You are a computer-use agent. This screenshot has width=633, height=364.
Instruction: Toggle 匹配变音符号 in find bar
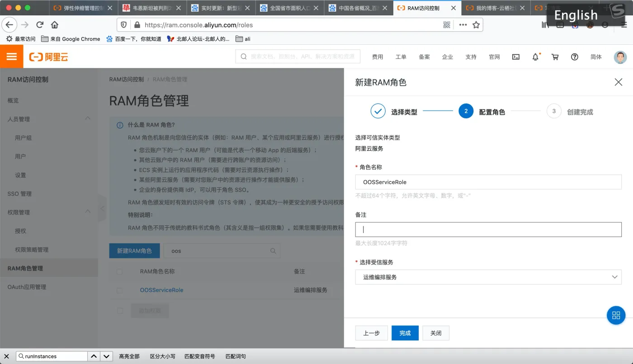200,356
